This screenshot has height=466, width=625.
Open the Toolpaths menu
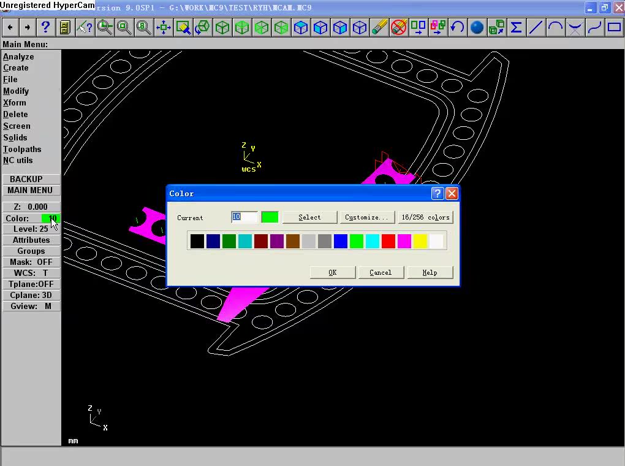[22, 149]
